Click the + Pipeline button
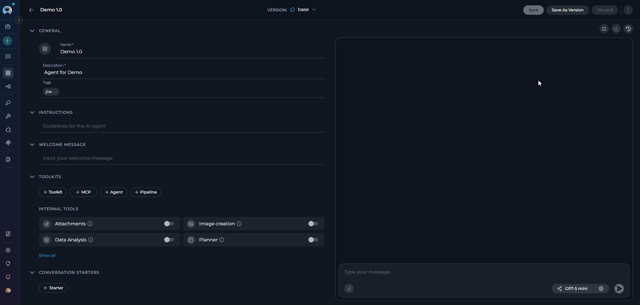 146,192
